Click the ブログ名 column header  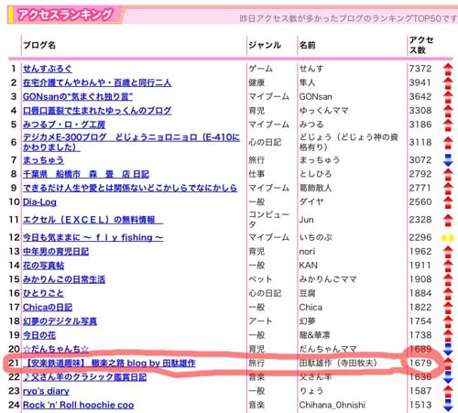[39, 45]
